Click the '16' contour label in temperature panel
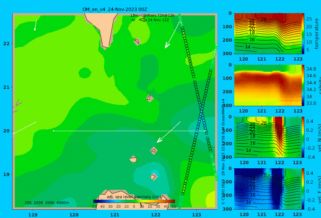 click(x=252, y=39)
